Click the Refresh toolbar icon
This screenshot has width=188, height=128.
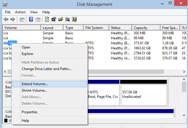pos(47,19)
